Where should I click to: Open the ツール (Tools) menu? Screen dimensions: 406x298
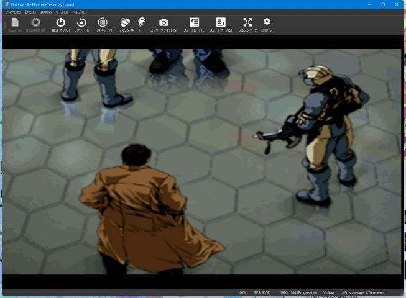click(62, 12)
